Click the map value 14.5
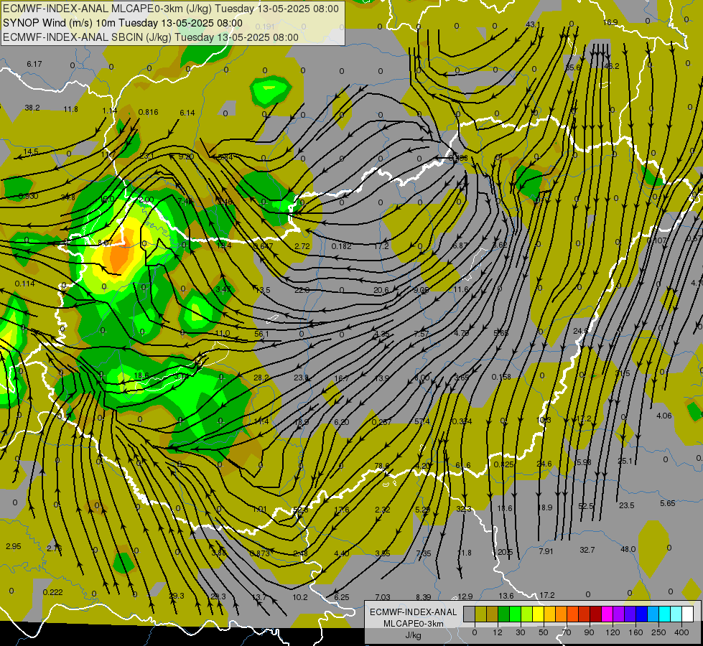 click(x=31, y=152)
